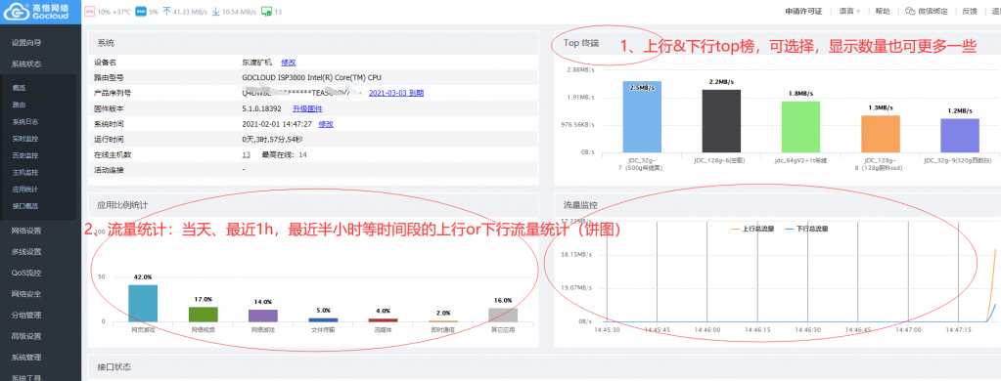Click the online host count 13 link
Image resolution: width=1001 pixels, height=381 pixels.
pos(246,154)
